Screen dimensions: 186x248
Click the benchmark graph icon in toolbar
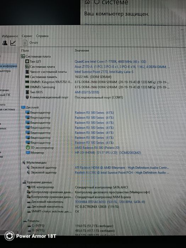coord(13,43)
